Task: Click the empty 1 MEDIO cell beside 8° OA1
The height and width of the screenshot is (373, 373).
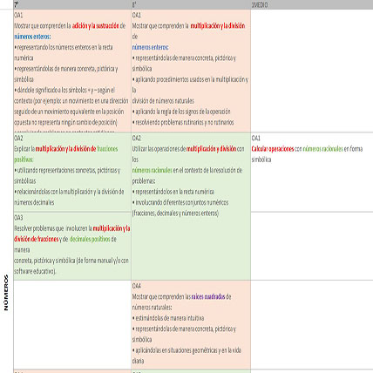Action: [312, 71]
